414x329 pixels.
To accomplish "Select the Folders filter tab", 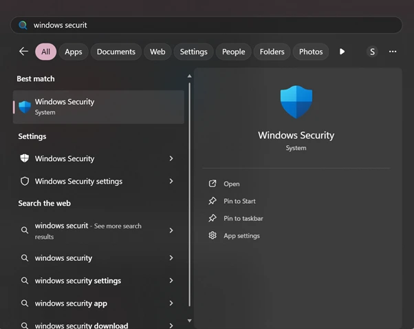I will [272, 52].
